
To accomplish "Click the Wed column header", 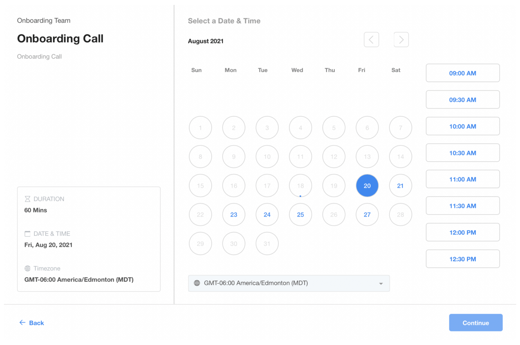I will point(297,70).
